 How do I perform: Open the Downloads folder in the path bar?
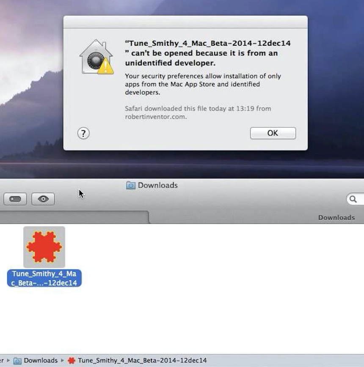tap(40, 361)
